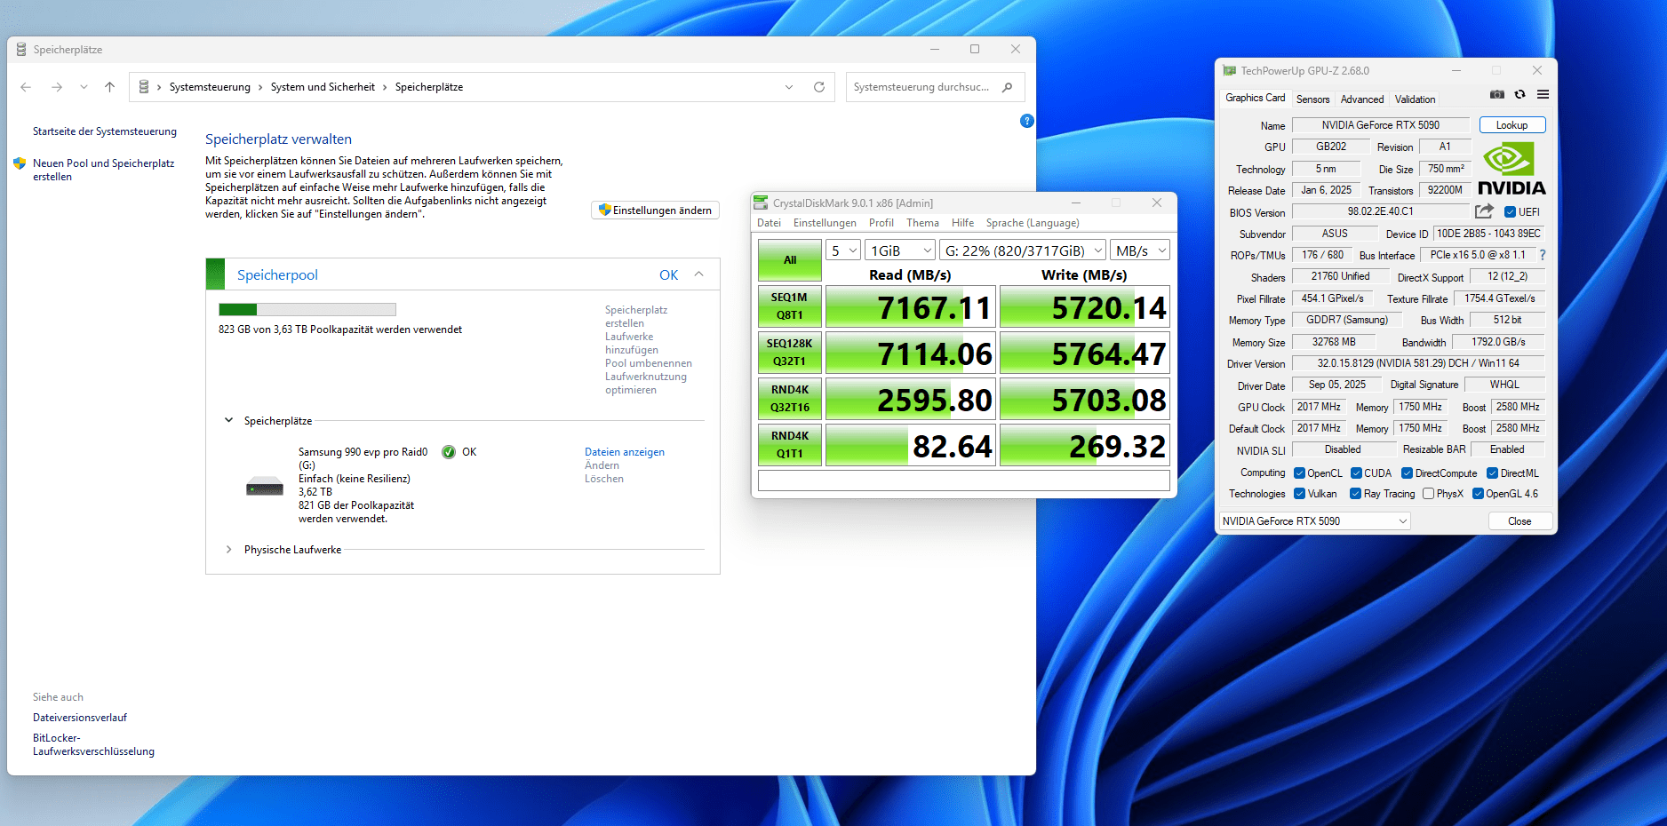The width and height of the screenshot is (1667, 826).
Task: Open Sprache (Language) menu
Action: tap(1033, 223)
